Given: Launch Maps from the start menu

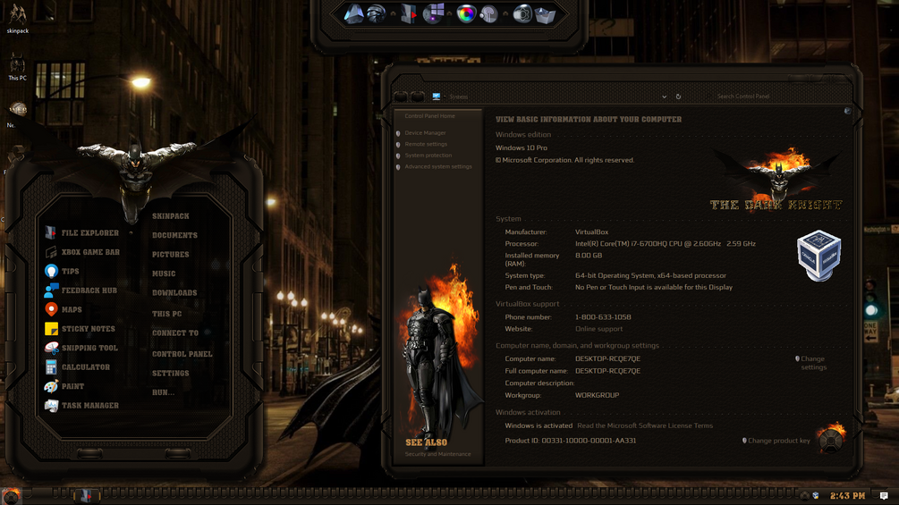Looking at the screenshot, I should (64, 310).
